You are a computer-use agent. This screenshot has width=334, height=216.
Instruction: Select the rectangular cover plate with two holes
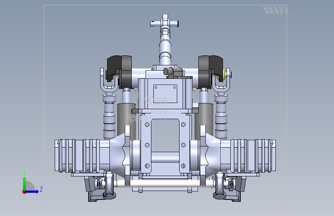coord(165,94)
